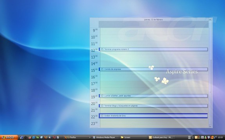Select the 'Grabar Anatomía de Grey' appointment
This screenshot has width=225, height=140.
[x=153, y=116]
